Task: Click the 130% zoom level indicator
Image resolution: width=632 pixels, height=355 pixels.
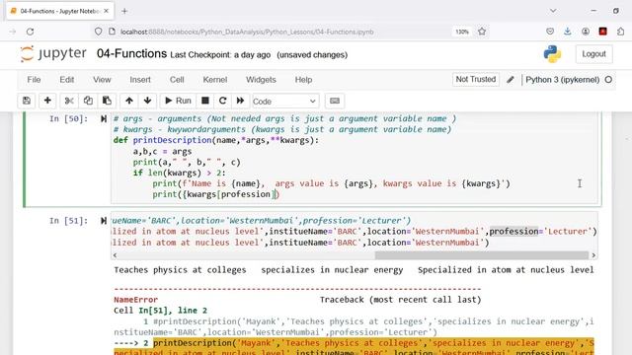Action: [462, 32]
